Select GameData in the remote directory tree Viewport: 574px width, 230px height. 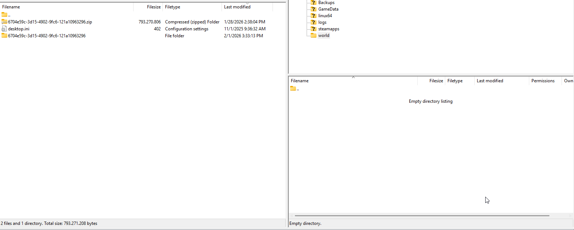click(x=328, y=9)
